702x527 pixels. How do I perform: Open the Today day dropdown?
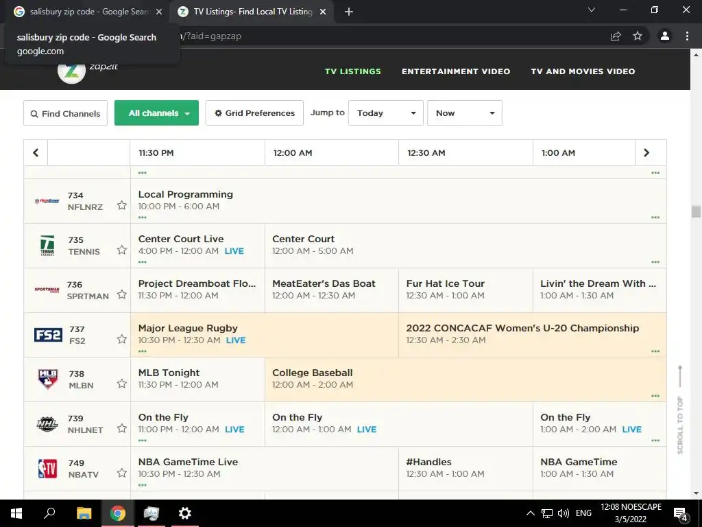(386, 113)
